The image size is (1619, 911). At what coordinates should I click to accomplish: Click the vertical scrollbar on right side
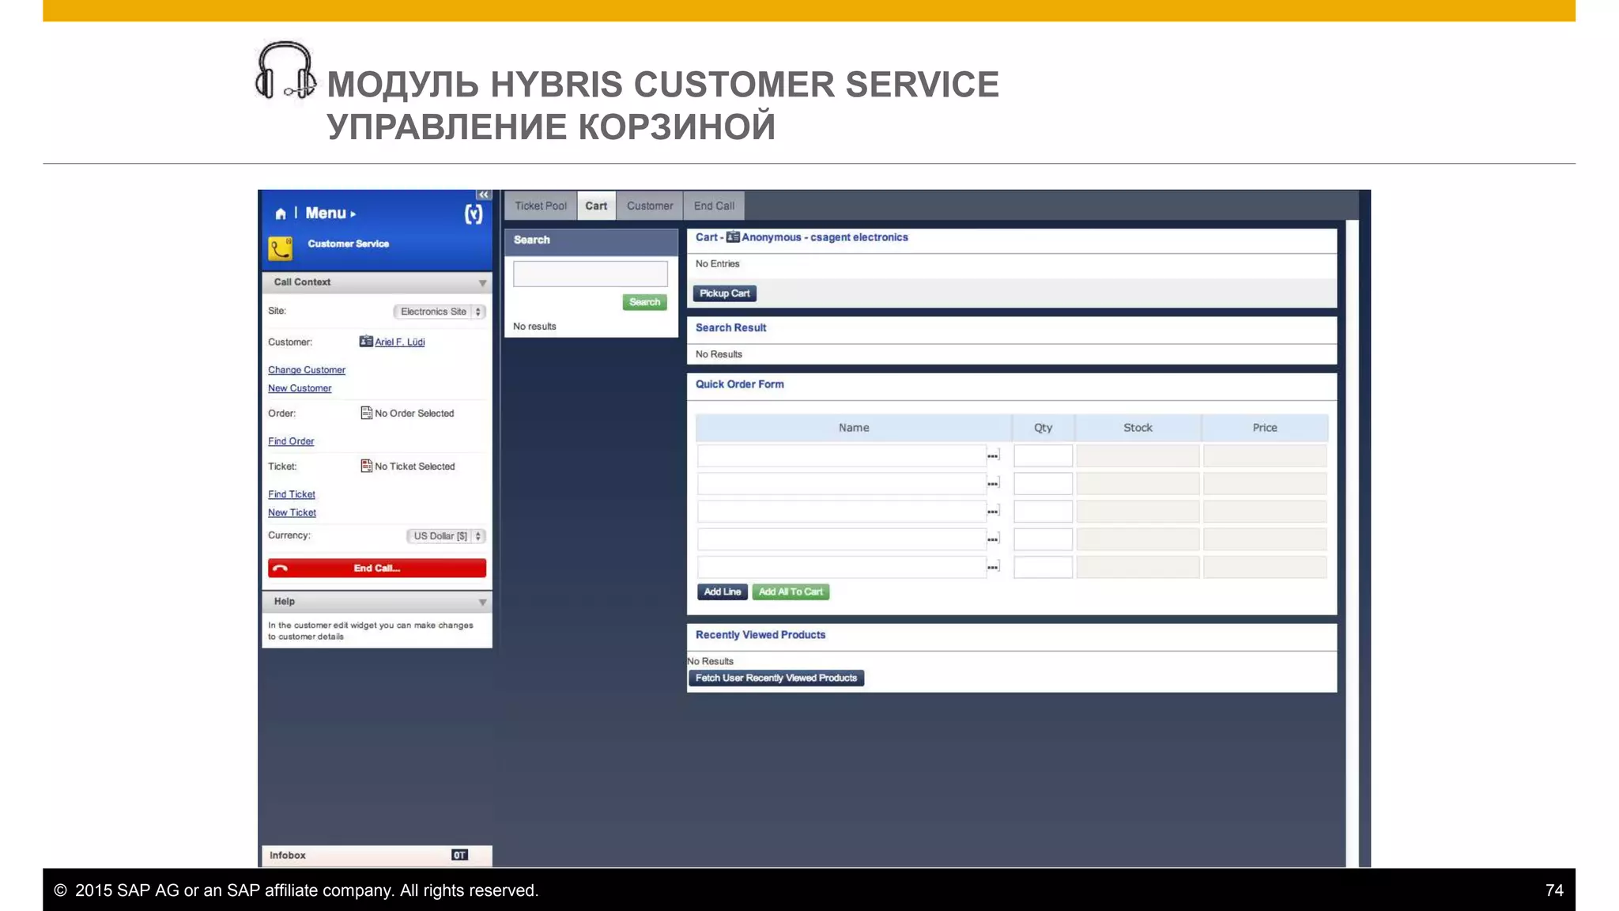1352,543
